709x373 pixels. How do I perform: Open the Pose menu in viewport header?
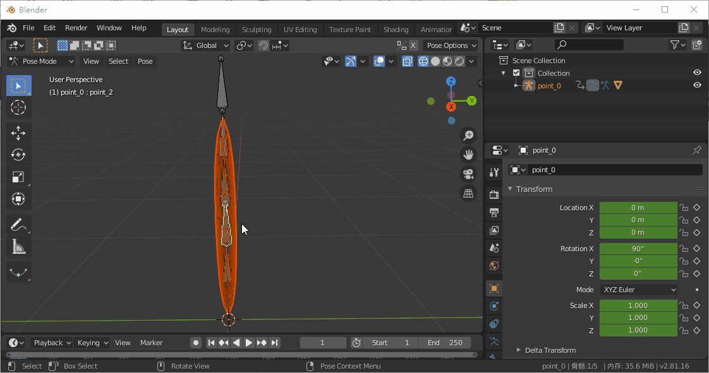point(145,61)
